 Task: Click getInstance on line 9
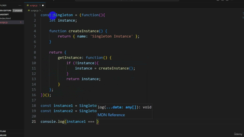(69, 57)
